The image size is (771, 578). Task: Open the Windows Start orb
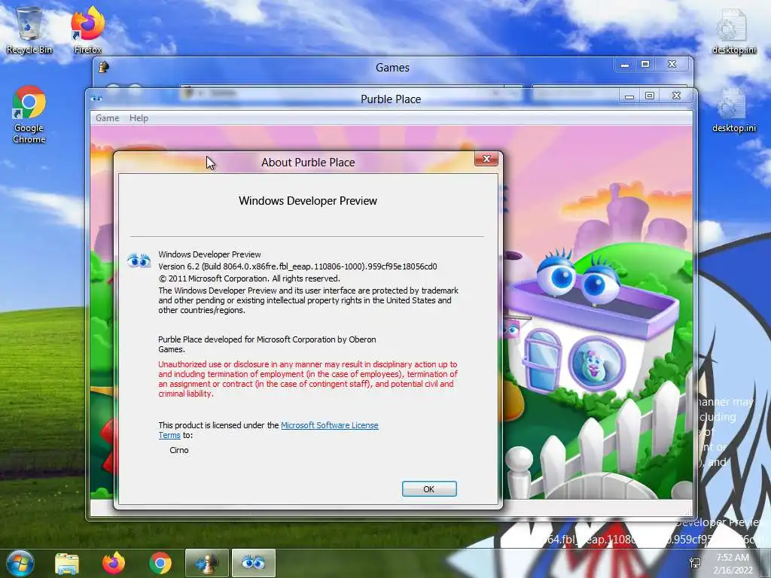tap(20, 563)
